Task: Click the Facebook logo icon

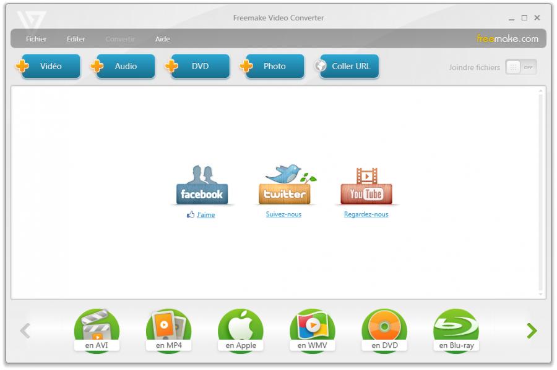Action: pyautogui.click(x=202, y=186)
